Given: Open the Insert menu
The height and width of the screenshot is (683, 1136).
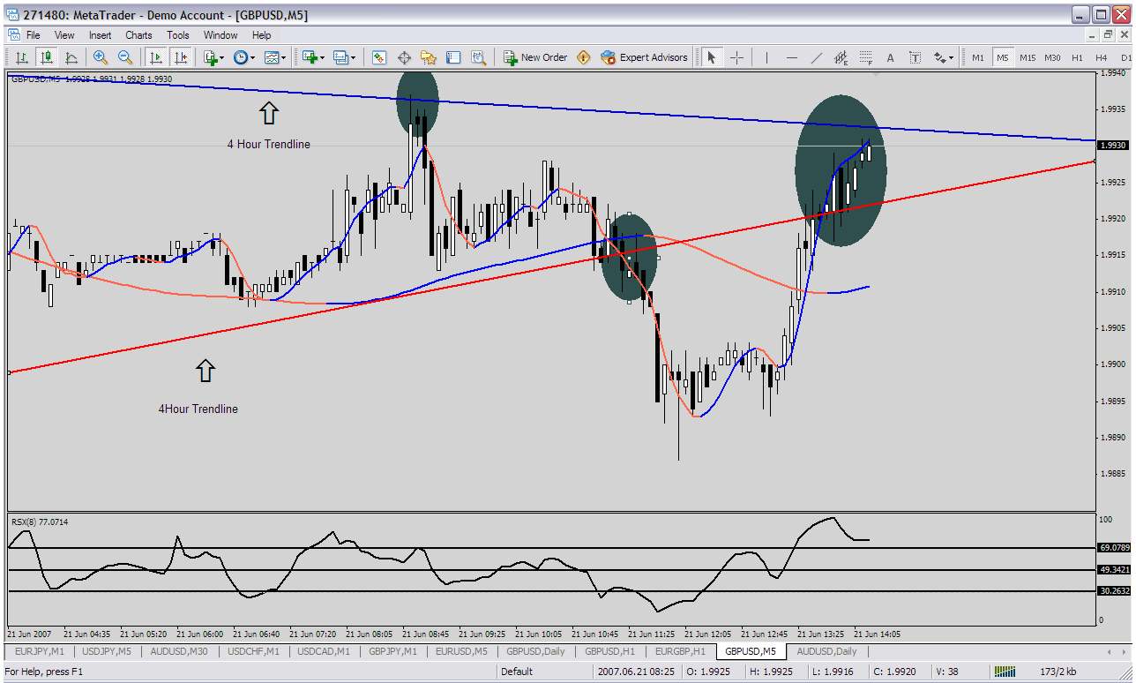Looking at the screenshot, I should point(100,35).
